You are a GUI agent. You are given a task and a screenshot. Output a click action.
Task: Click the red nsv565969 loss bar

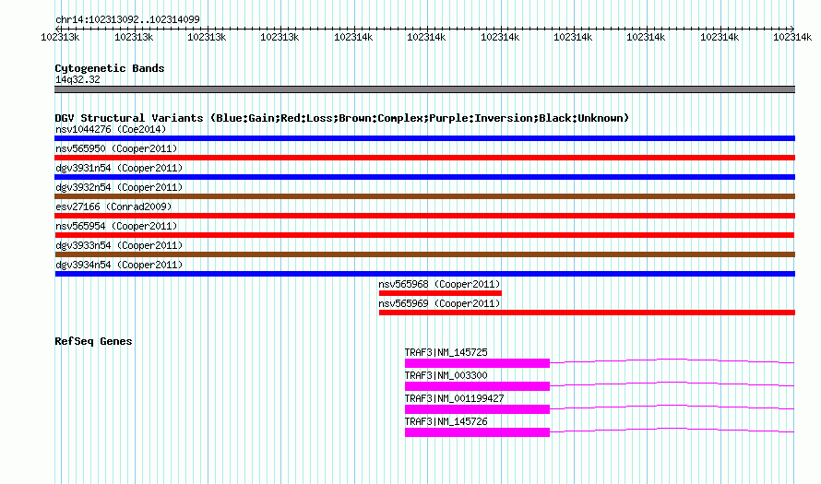(x=587, y=313)
